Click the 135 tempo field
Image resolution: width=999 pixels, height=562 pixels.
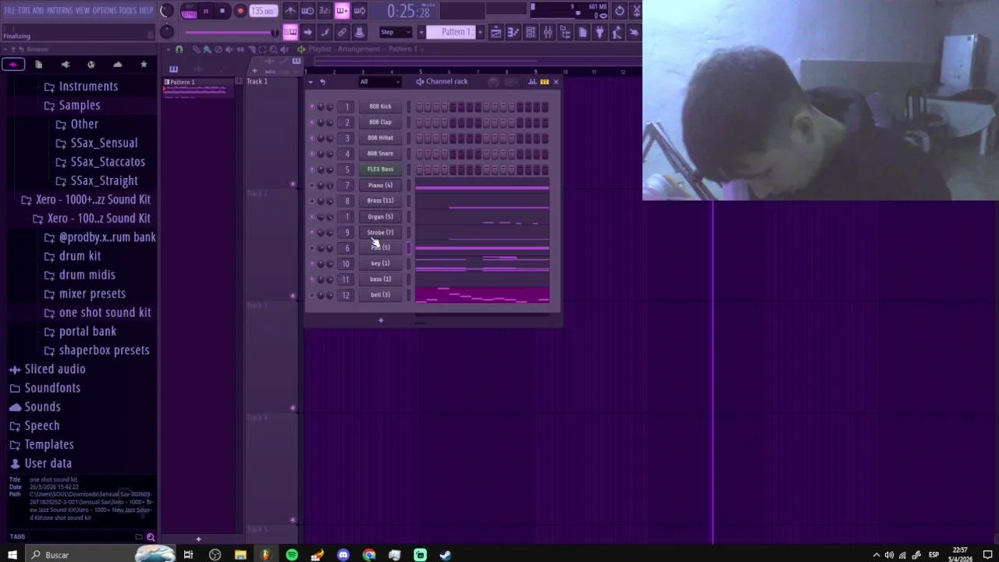[x=263, y=11]
